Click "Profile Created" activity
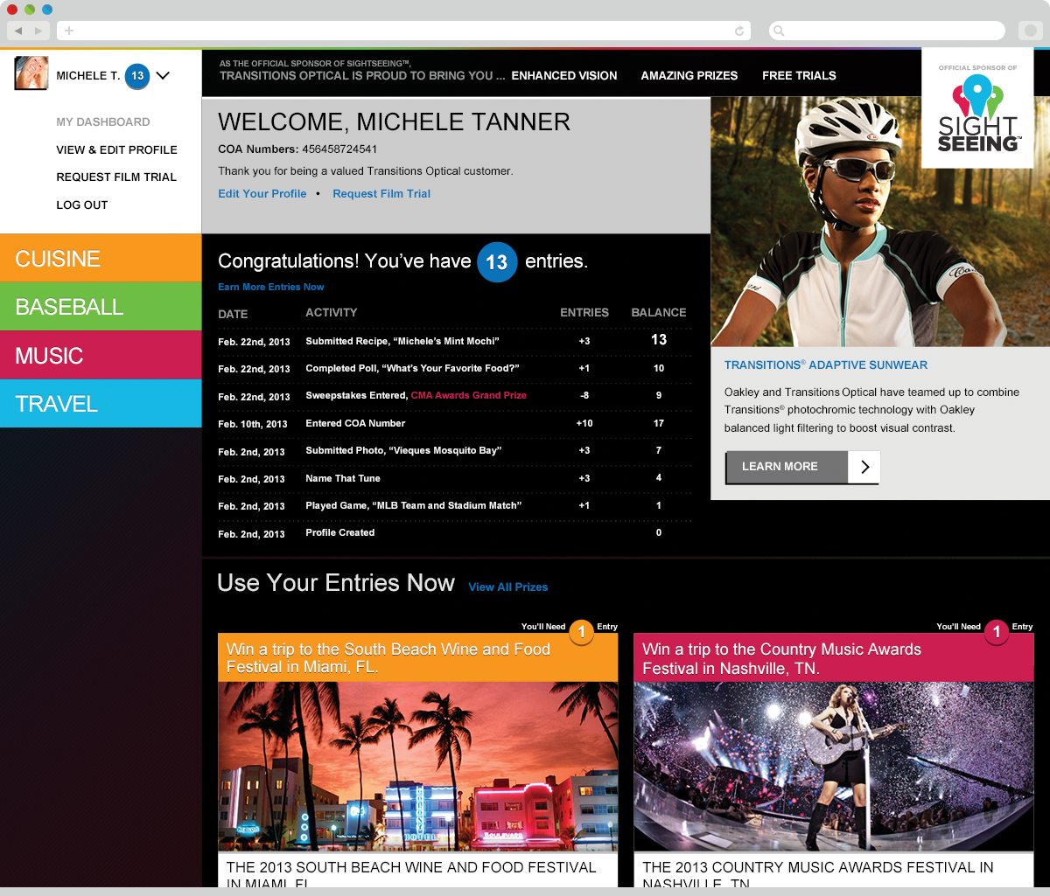The height and width of the screenshot is (896, 1050). [340, 532]
